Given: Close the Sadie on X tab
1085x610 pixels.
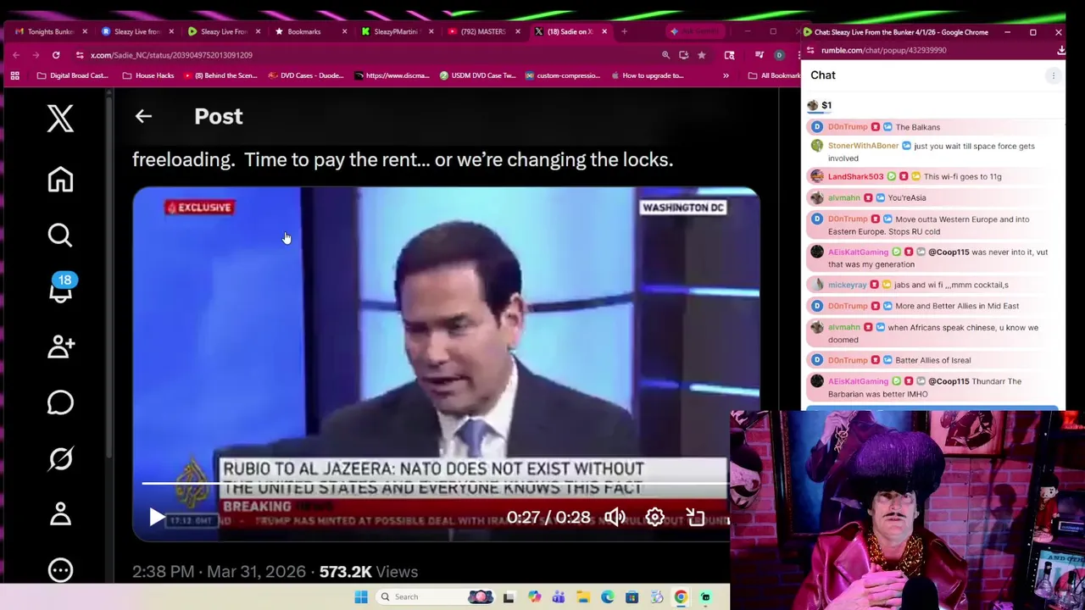Looking at the screenshot, I should click(604, 31).
